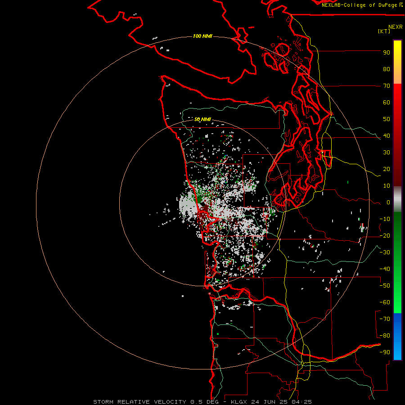This screenshot has width=405, height=405.
Task: Click the -80 value on the velocity scale
Action: coord(385,336)
